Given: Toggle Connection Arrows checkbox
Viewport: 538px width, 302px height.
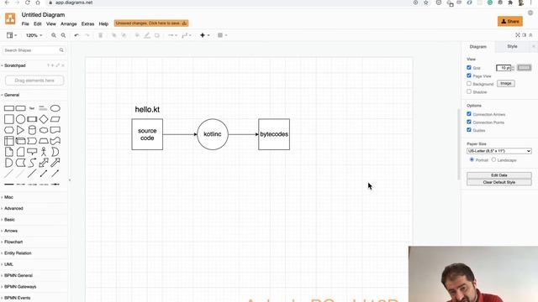Looking at the screenshot, I should [469, 114].
